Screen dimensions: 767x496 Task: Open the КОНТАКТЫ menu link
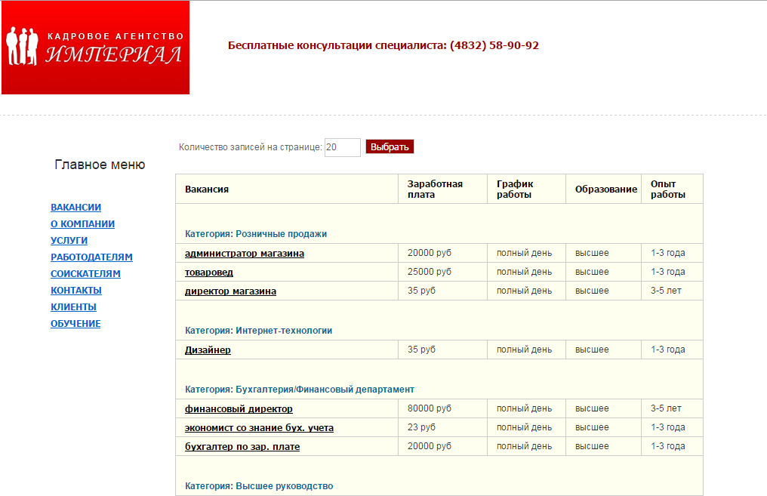coord(76,291)
